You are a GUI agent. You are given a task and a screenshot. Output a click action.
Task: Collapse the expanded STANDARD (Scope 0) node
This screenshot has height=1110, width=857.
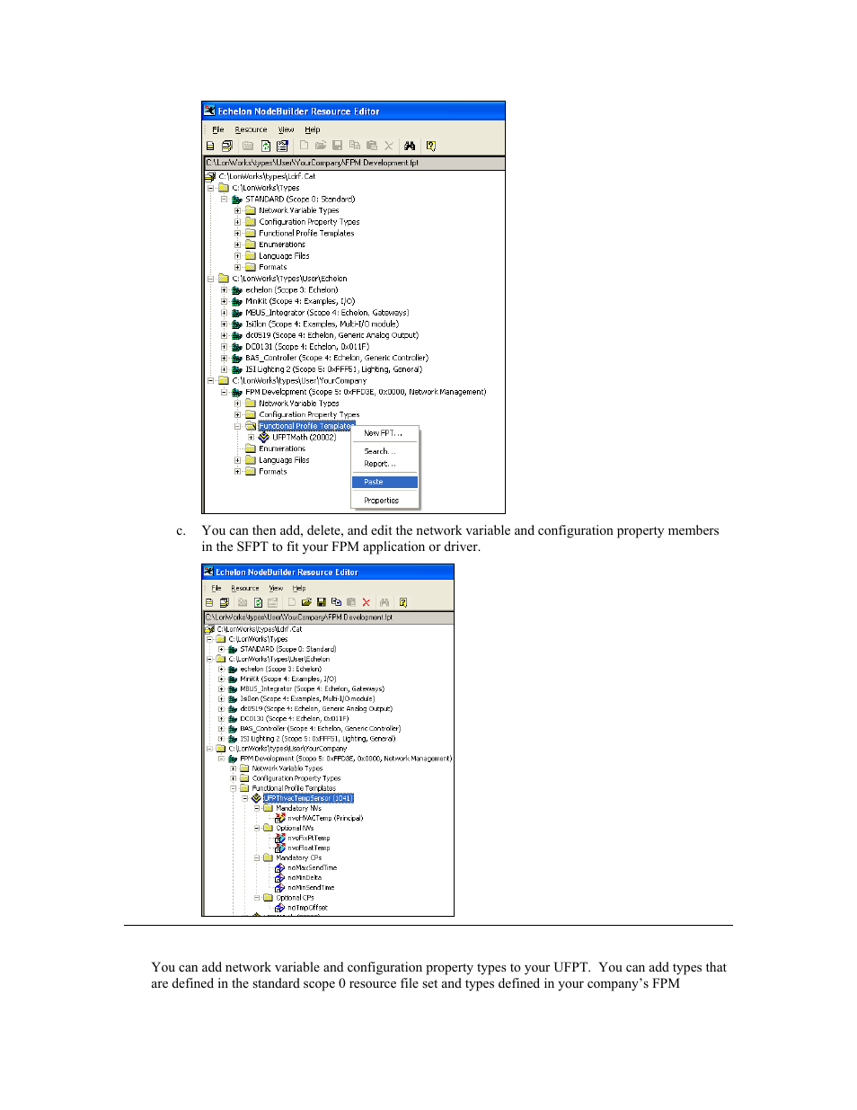224,200
